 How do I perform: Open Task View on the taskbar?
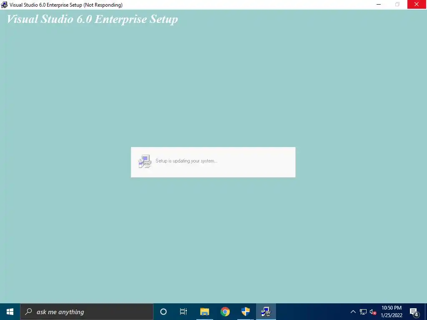(183, 312)
